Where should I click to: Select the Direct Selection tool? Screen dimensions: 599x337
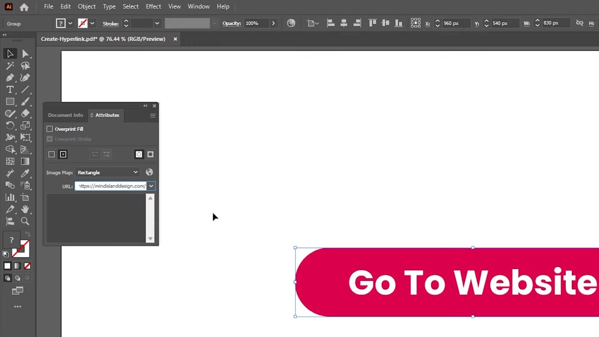click(25, 53)
